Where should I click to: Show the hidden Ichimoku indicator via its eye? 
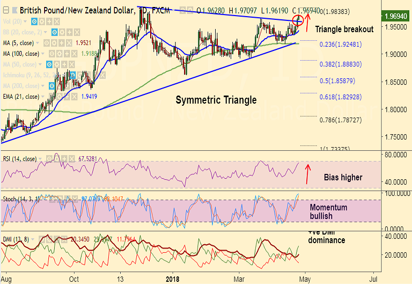tap(72, 76)
